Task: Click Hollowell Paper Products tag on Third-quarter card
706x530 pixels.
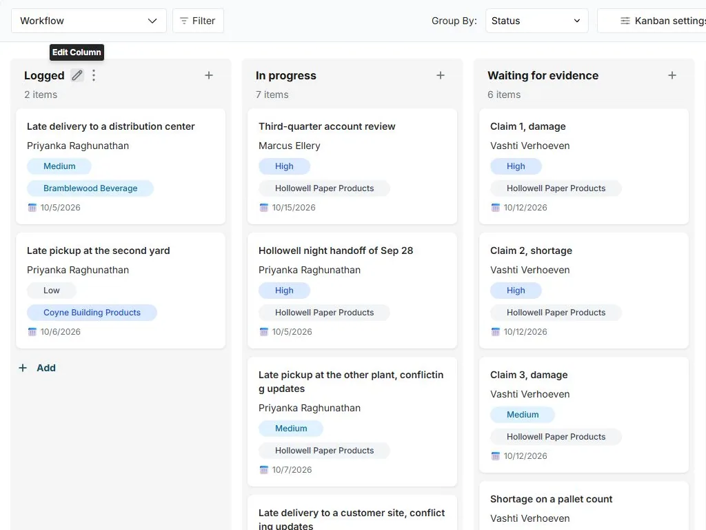Action: tap(324, 188)
